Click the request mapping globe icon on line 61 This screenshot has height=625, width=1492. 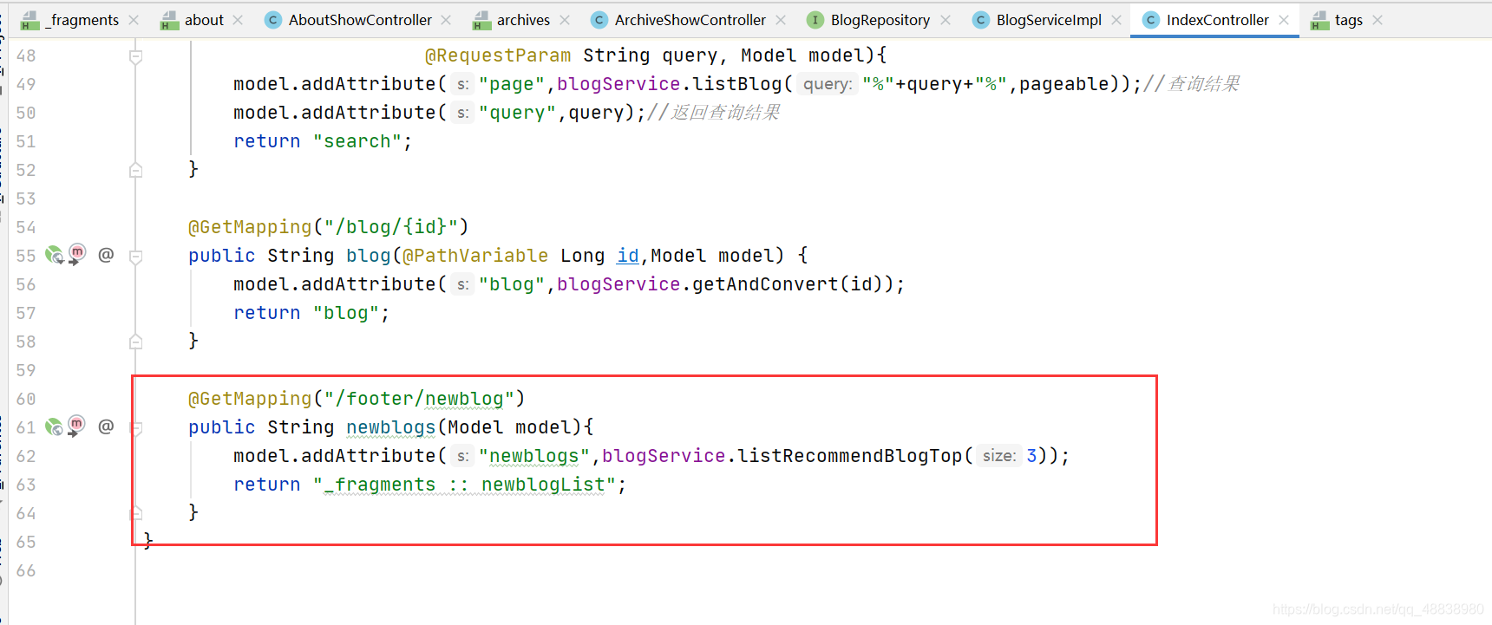point(54,426)
